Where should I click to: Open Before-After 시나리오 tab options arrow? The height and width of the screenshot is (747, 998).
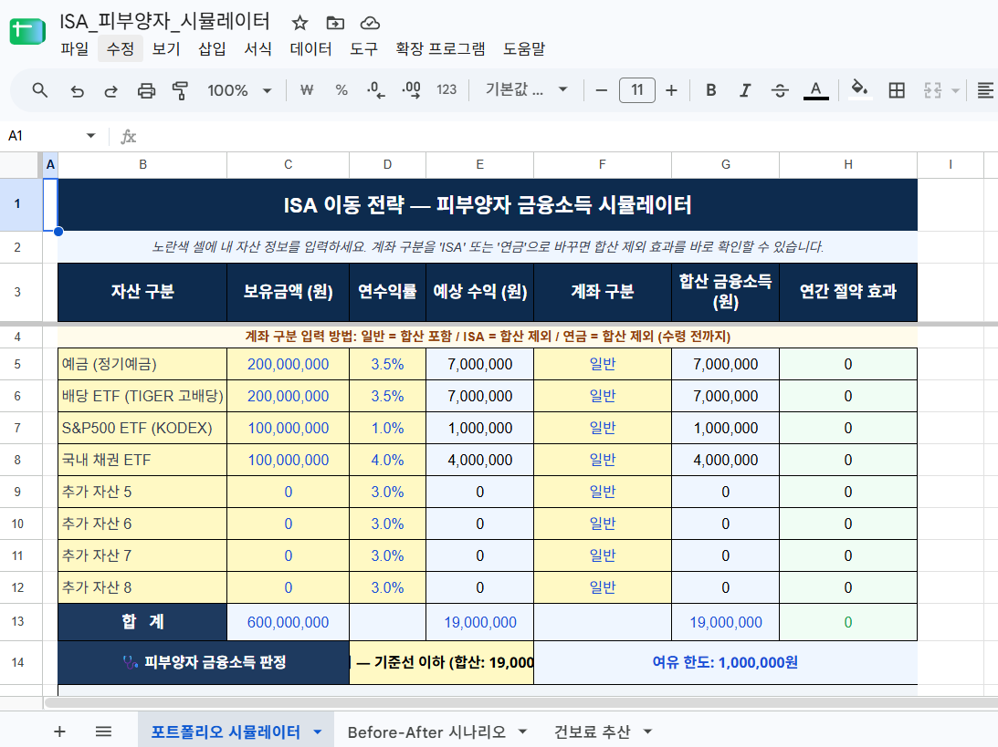click(522, 732)
